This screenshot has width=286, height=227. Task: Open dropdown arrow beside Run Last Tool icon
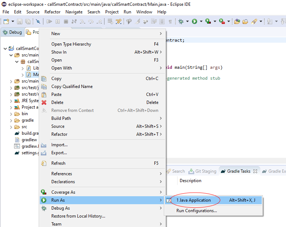pos(229,21)
